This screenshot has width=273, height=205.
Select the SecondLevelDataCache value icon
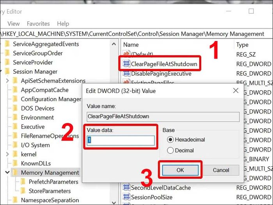tap(126, 187)
